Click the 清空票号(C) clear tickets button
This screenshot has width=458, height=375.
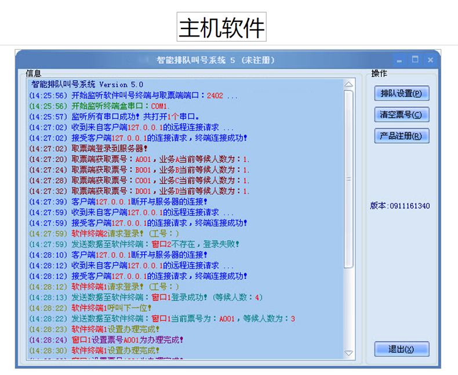(x=401, y=114)
